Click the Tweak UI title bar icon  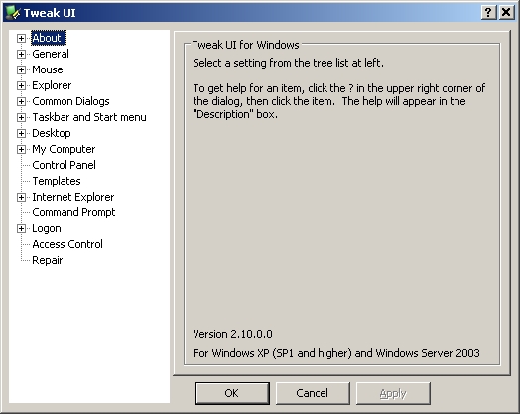pyautogui.click(x=13, y=13)
